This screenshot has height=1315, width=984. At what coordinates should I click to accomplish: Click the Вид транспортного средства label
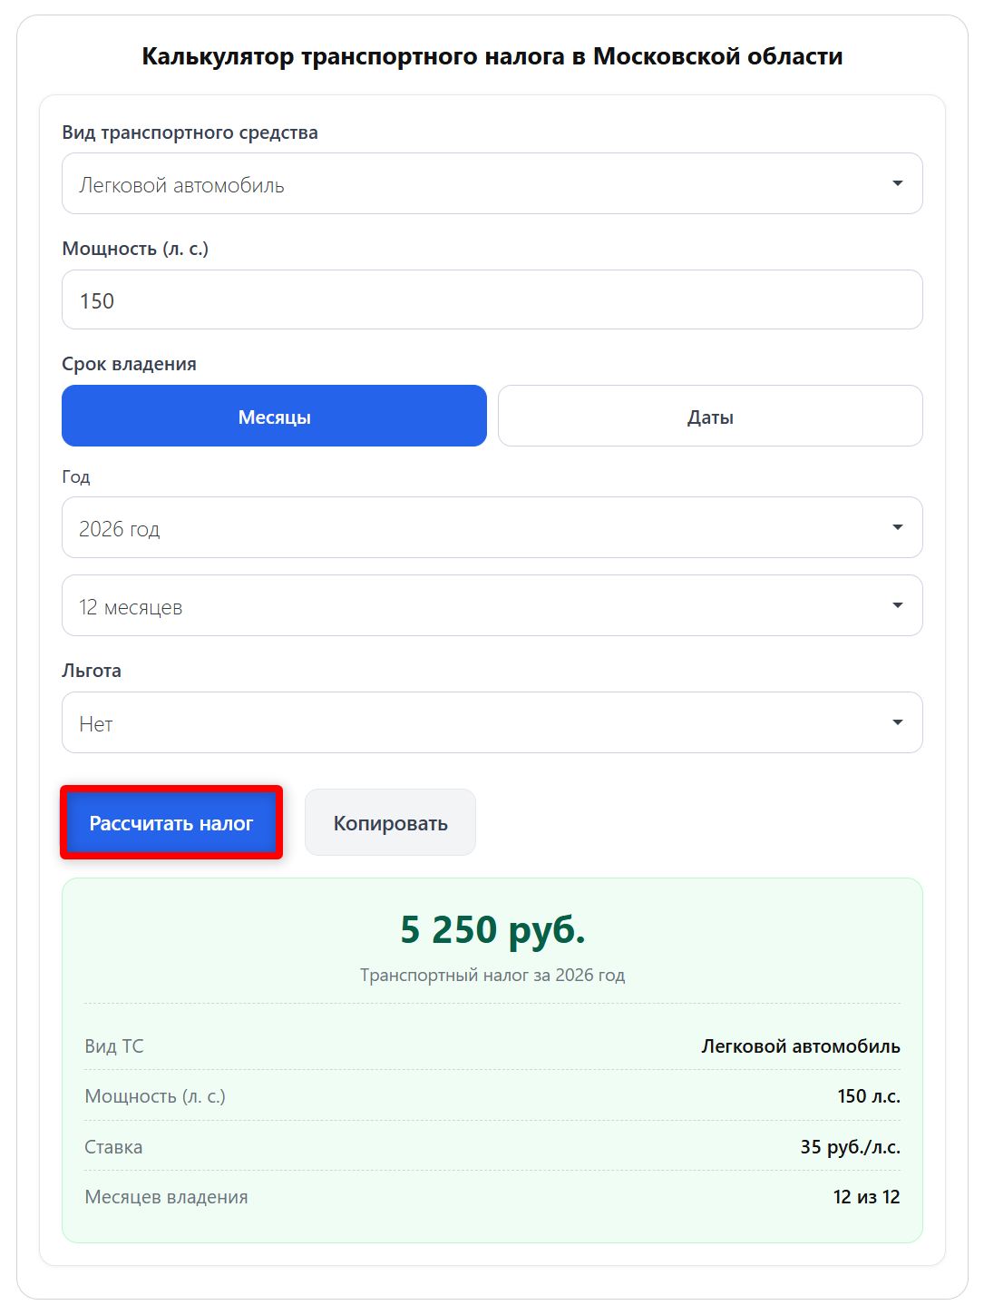coord(190,132)
